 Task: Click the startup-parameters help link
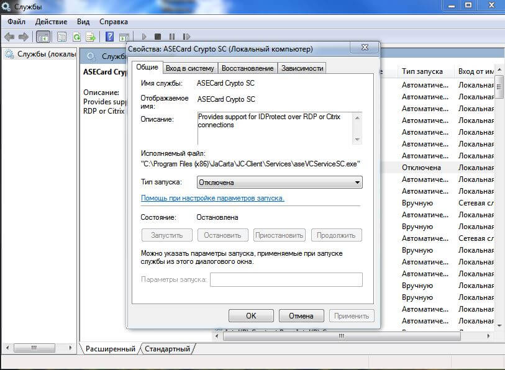tap(212, 198)
